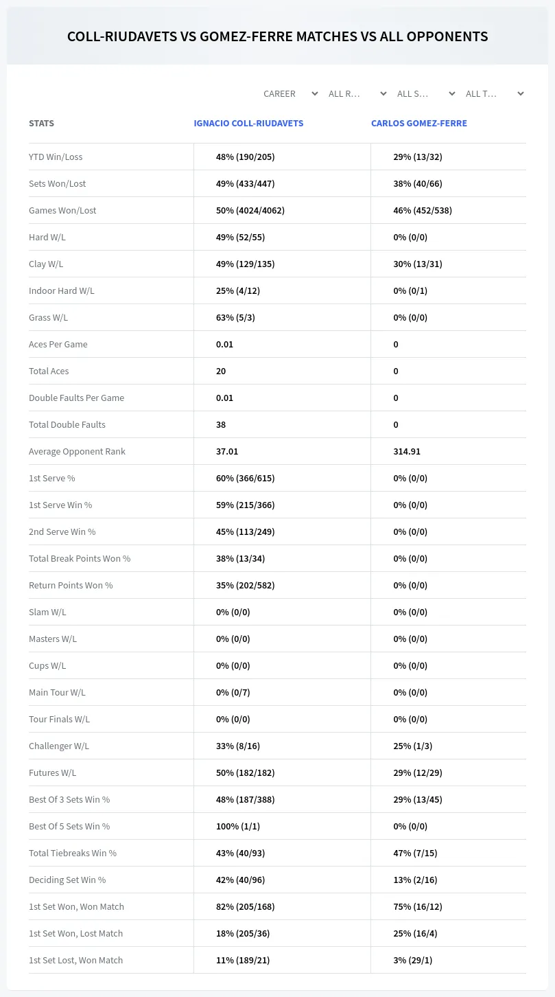Open the CAREER timeframe dropdown
The height and width of the screenshot is (997, 555).
[290, 93]
